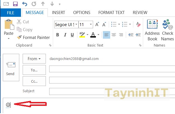Click the Undo arrow icon

point(25,4)
